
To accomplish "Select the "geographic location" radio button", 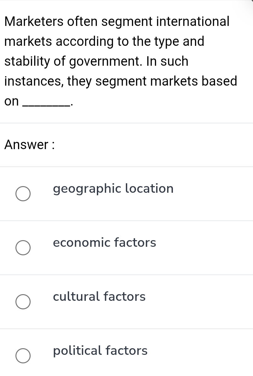I will click(23, 194).
